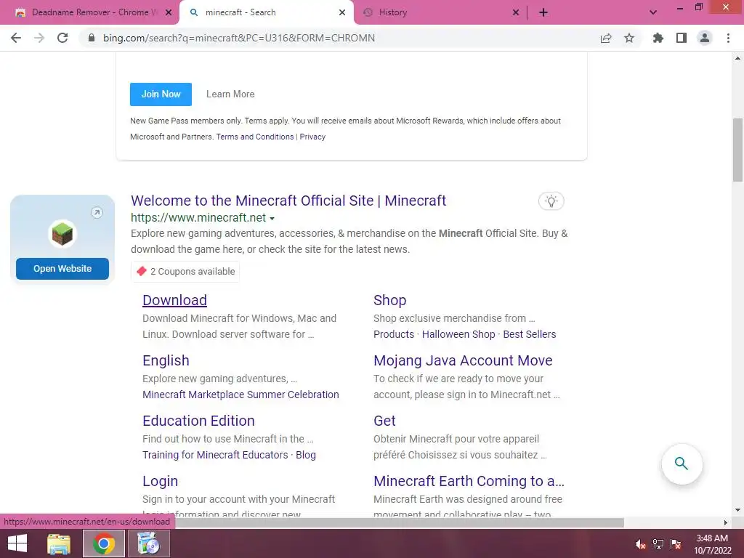Screen dimensions: 744x558
Task: Open the Download sitelink
Action: pos(174,300)
